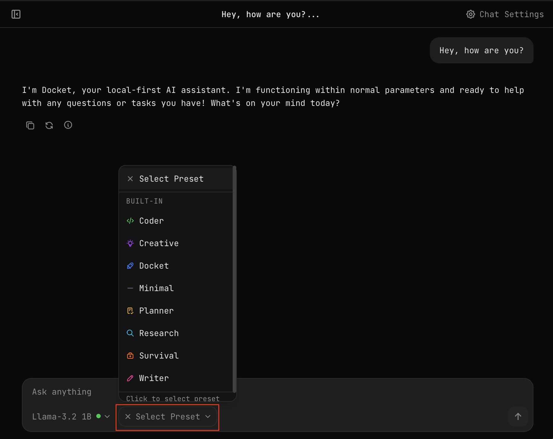Select the Planner preset
This screenshot has width=553, height=439.
click(156, 311)
